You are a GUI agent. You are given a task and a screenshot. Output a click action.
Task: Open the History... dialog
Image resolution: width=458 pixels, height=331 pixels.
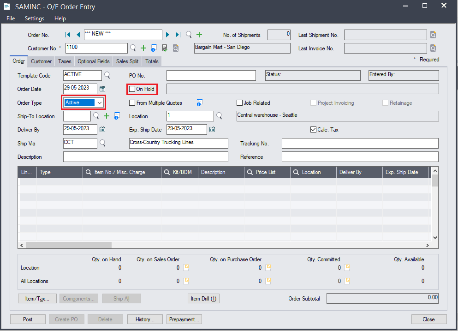tap(145, 319)
